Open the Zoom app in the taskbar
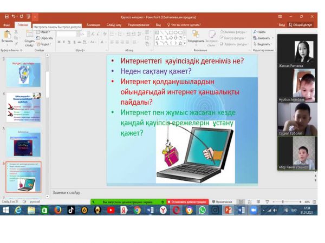 click(x=253, y=210)
